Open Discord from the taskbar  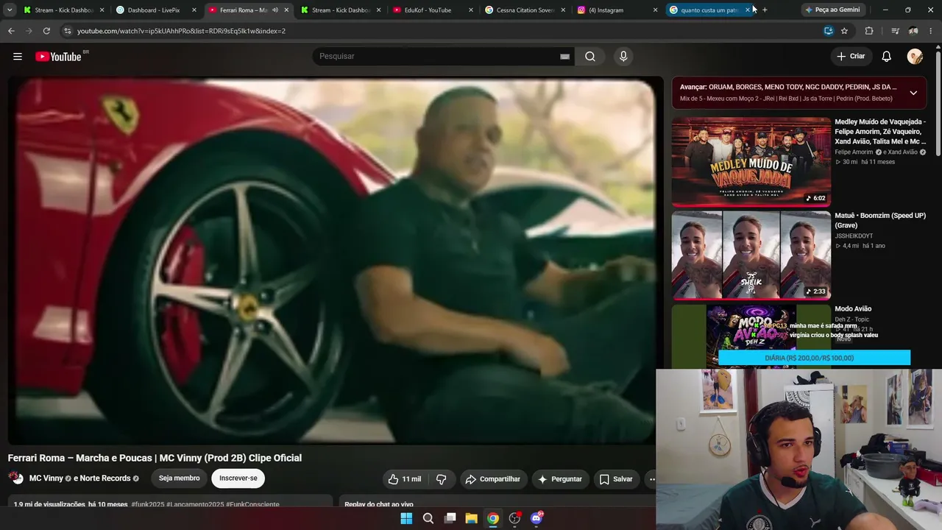pyautogui.click(x=536, y=518)
